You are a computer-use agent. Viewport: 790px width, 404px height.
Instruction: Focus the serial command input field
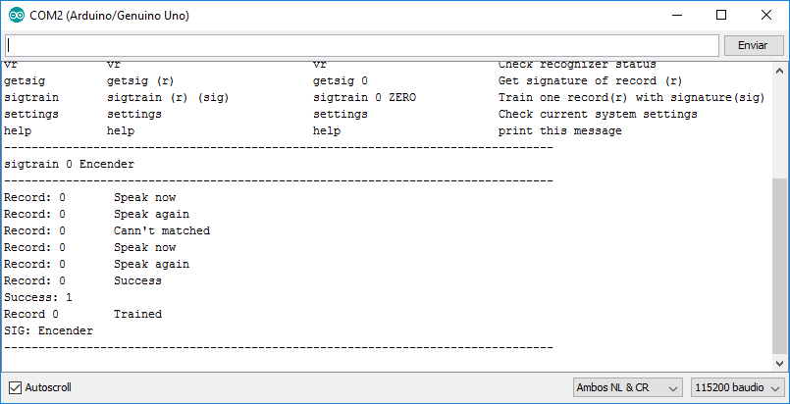tap(361, 45)
